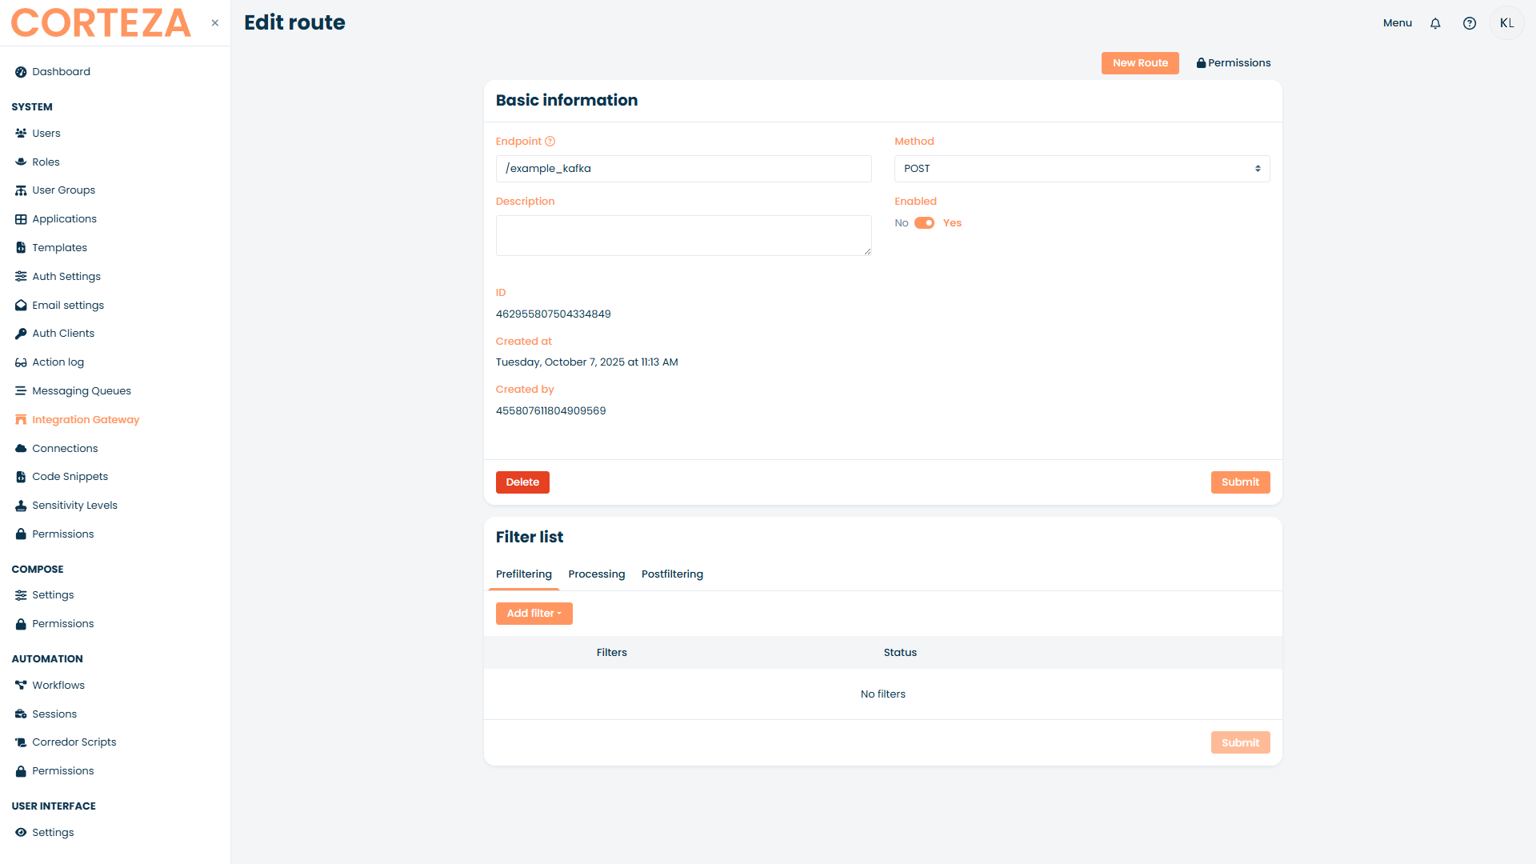Open Code Snippets file icon
This screenshot has height=864, width=1536.
[21, 477]
